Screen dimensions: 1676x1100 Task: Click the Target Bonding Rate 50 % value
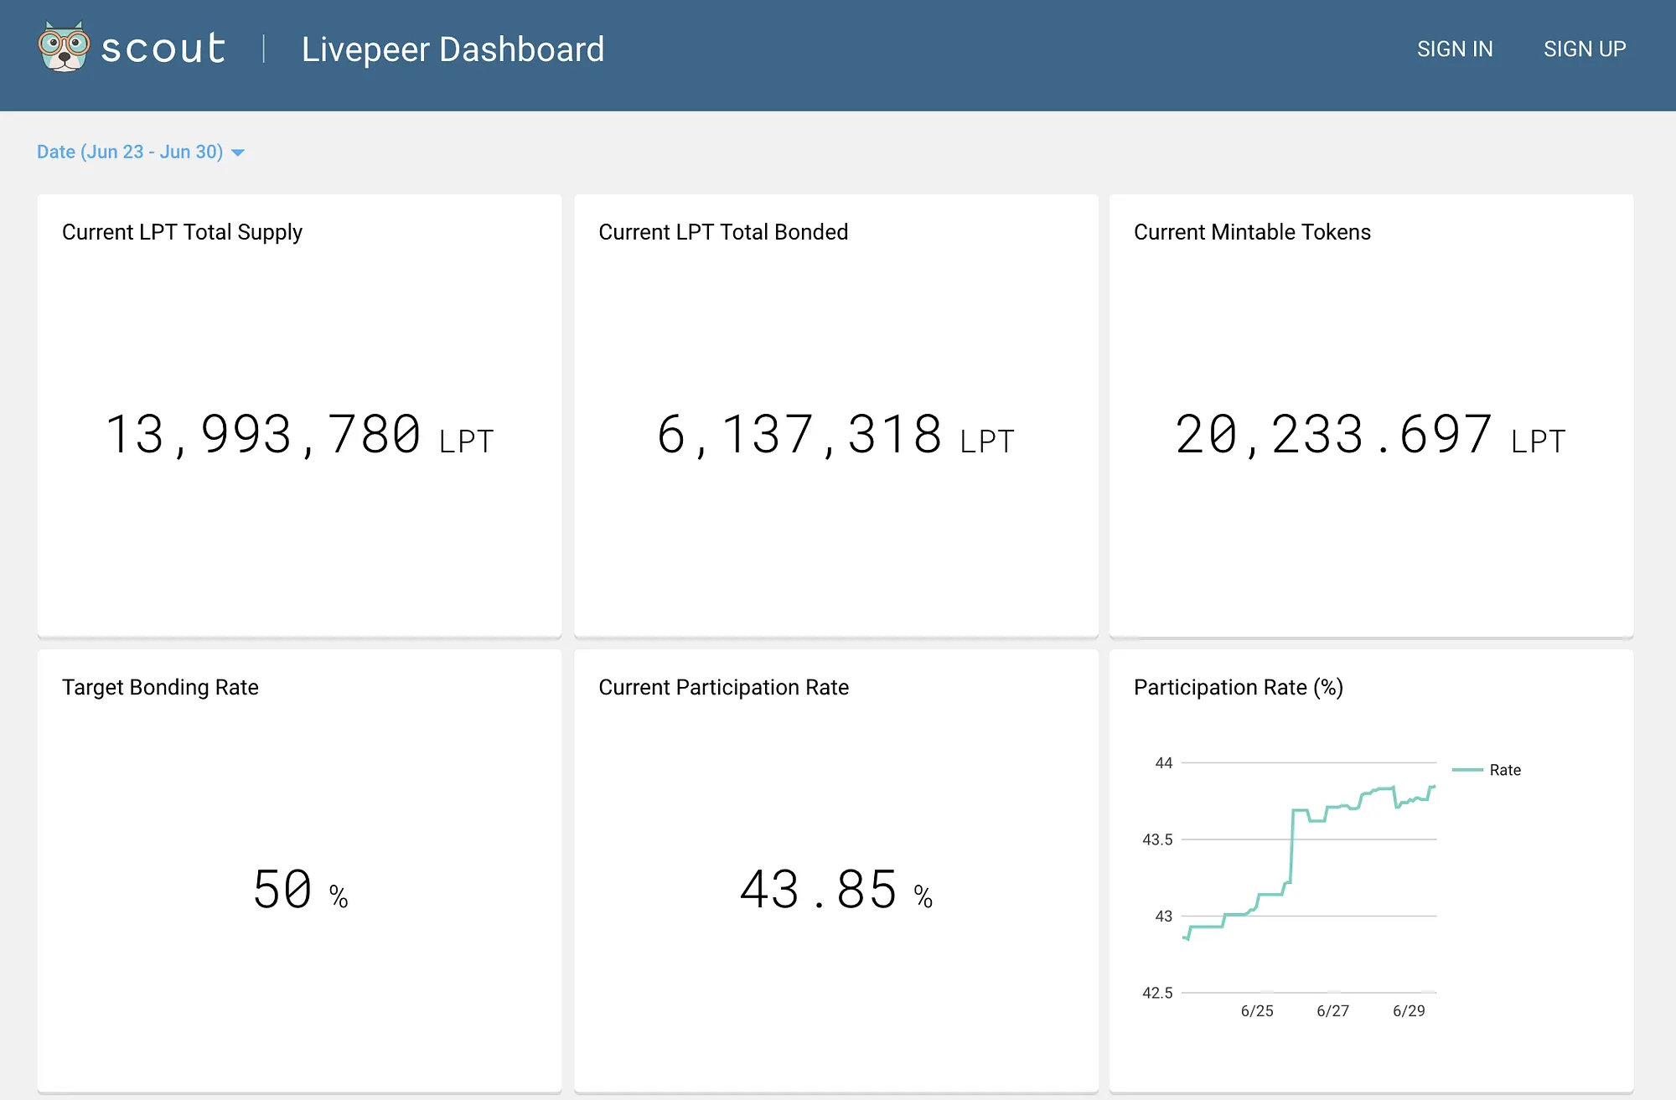299,891
